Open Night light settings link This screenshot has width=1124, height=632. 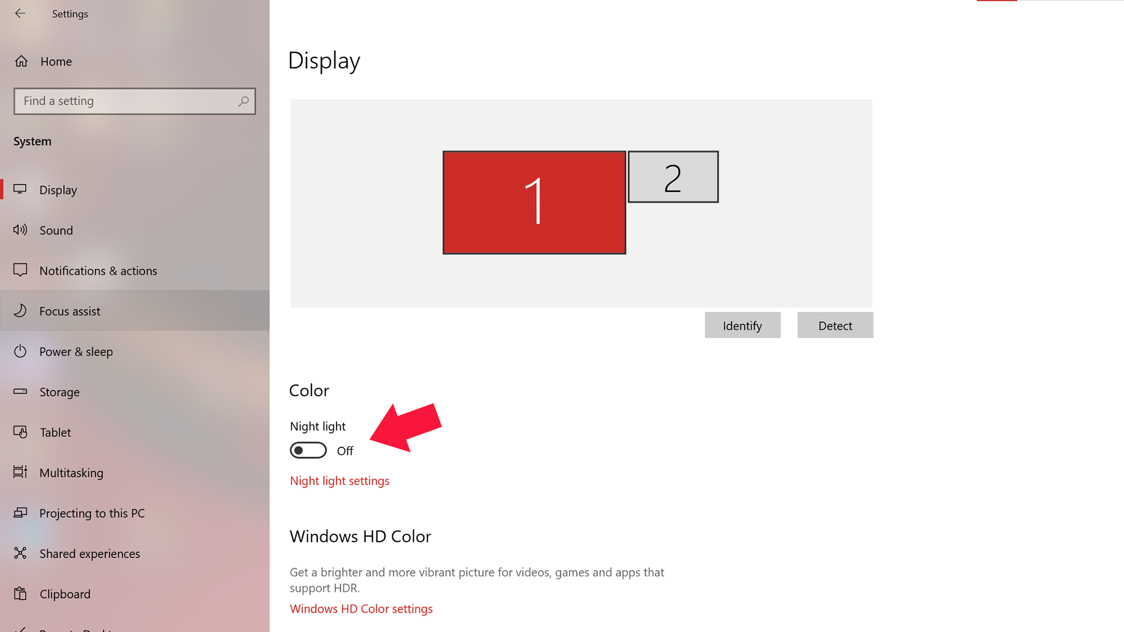[x=339, y=481]
